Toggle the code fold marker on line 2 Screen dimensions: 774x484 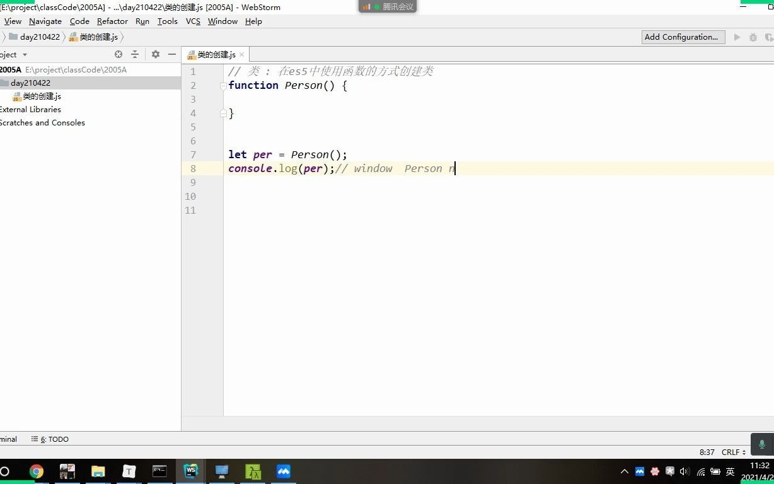pyautogui.click(x=224, y=85)
